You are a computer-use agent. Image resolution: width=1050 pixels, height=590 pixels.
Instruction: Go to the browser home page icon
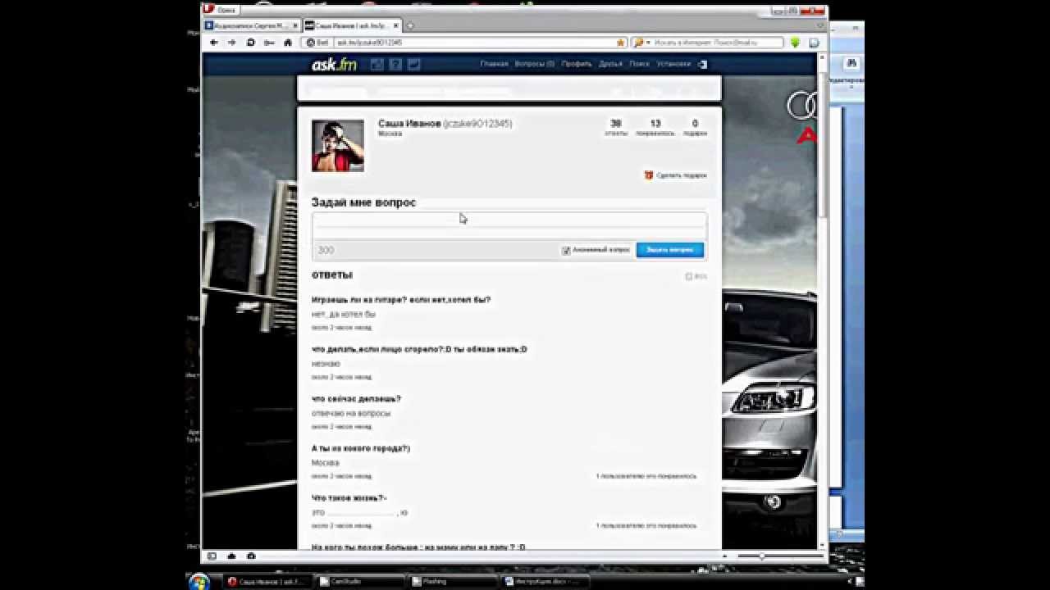(x=288, y=43)
